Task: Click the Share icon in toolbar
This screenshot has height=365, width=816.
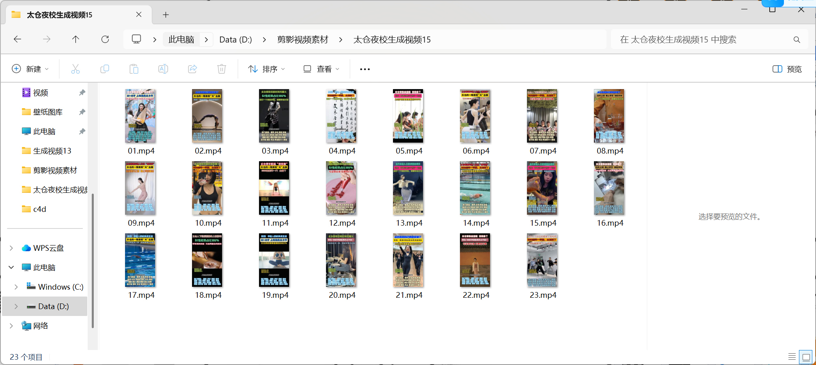Action: (x=192, y=69)
